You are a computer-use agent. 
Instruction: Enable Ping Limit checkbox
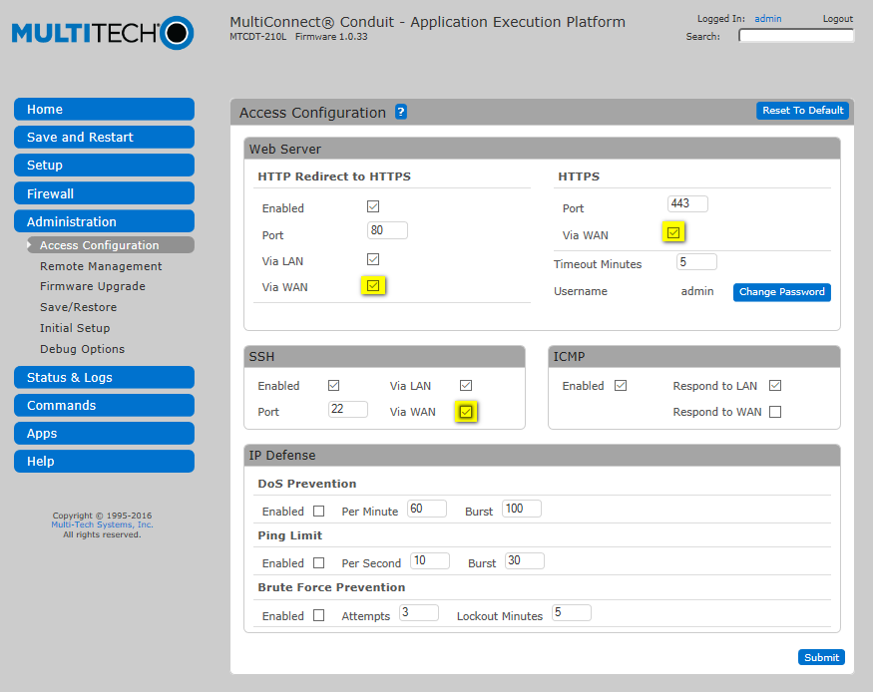[x=319, y=563]
